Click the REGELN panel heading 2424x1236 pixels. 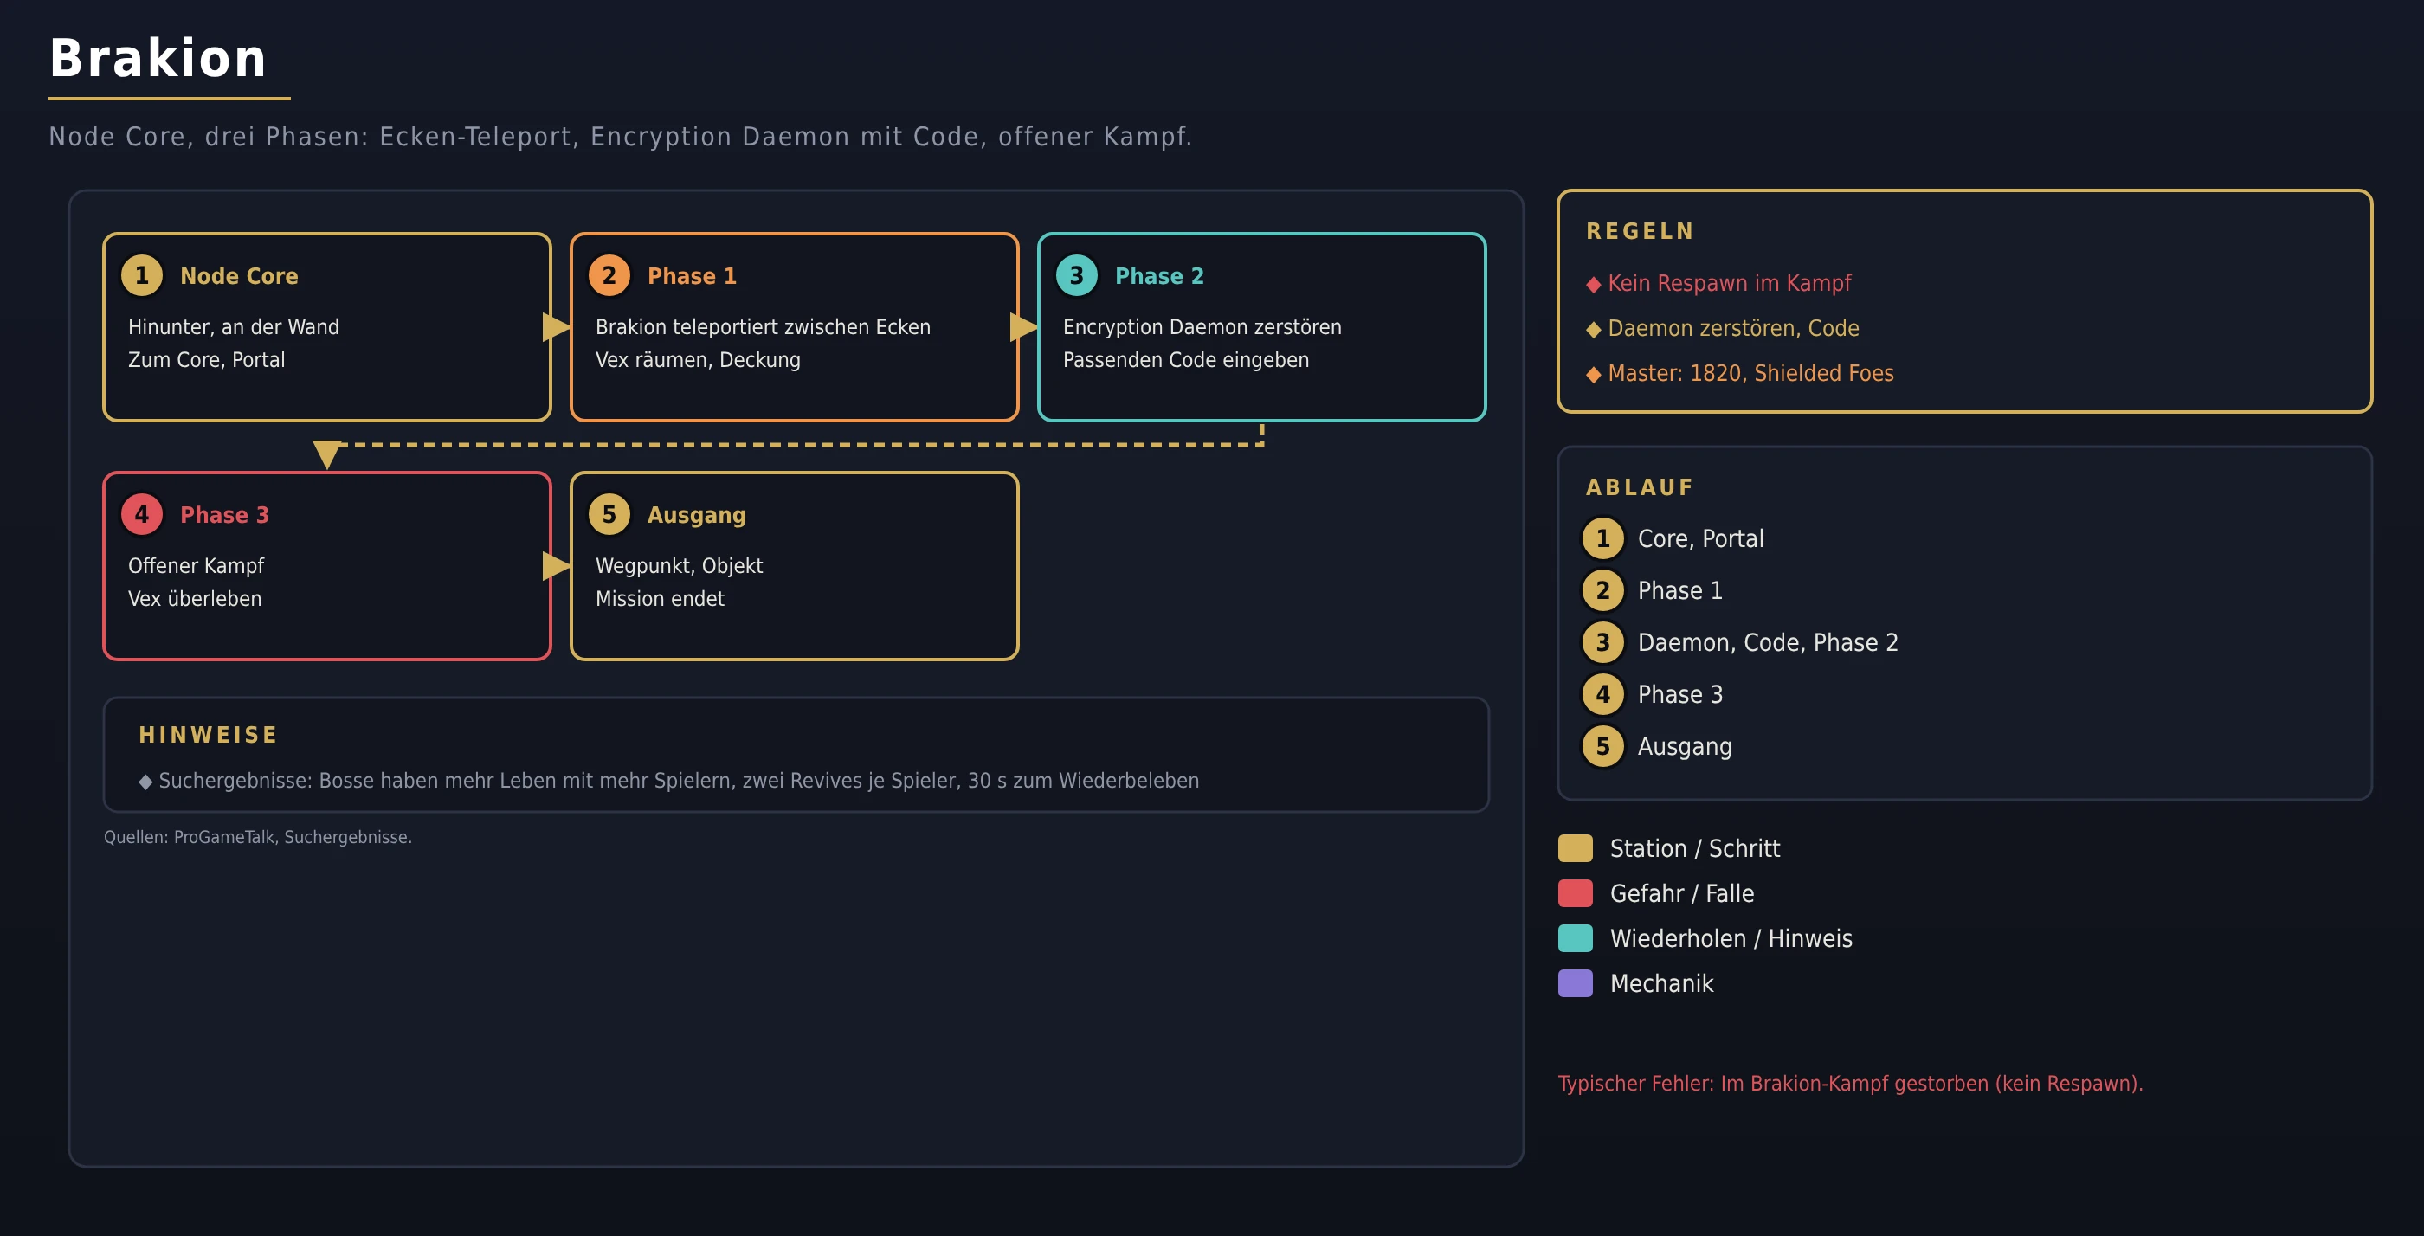[x=1641, y=231]
